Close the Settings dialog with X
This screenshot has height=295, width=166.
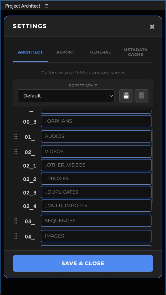click(152, 27)
